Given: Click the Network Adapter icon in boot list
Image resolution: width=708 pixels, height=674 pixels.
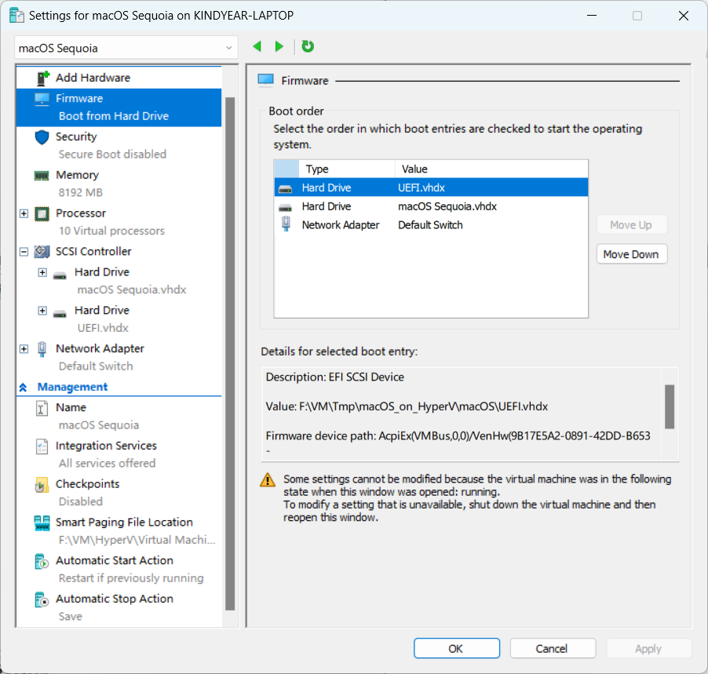Looking at the screenshot, I should click(x=286, y=224).
